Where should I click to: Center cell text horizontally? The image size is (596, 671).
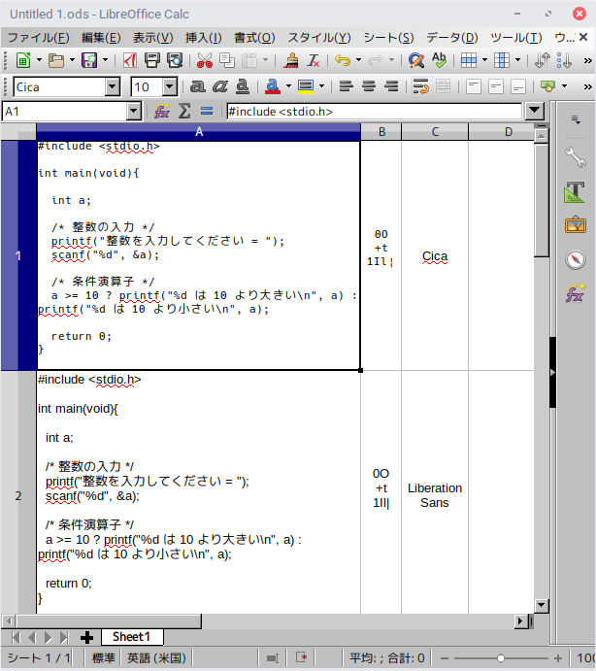click(x=369, y=86)
